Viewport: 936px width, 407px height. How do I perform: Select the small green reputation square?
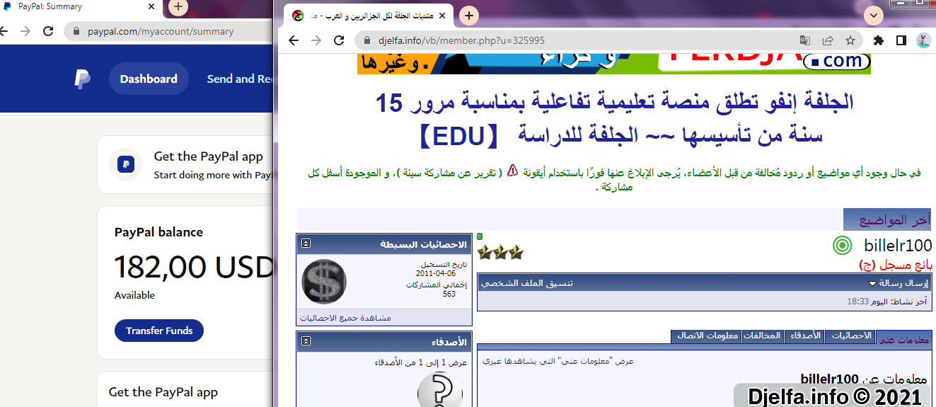click(x=480, y=236)
